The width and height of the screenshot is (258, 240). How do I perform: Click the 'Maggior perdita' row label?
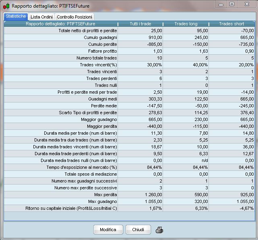(x=102, y=126)
